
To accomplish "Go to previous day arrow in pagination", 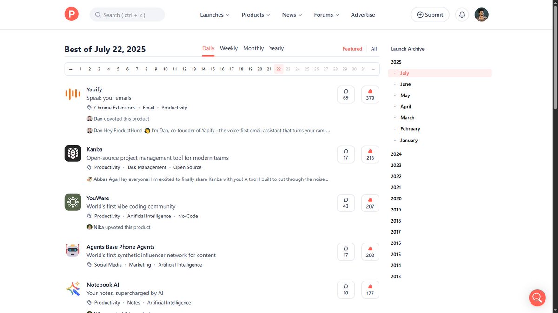I will pyautogui.click(x=71, y=69).
